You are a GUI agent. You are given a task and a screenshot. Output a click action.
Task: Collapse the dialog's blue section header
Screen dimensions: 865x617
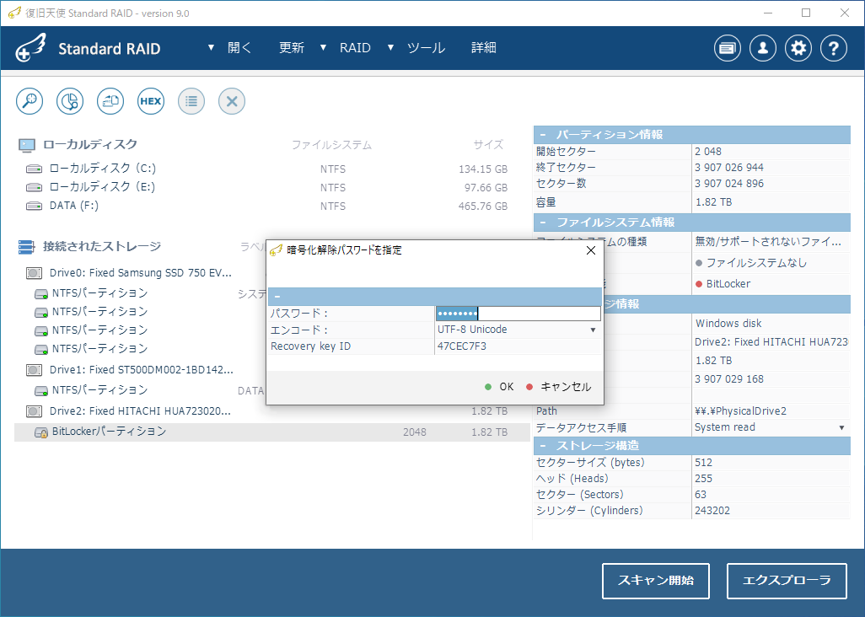(x=277, y=297)
